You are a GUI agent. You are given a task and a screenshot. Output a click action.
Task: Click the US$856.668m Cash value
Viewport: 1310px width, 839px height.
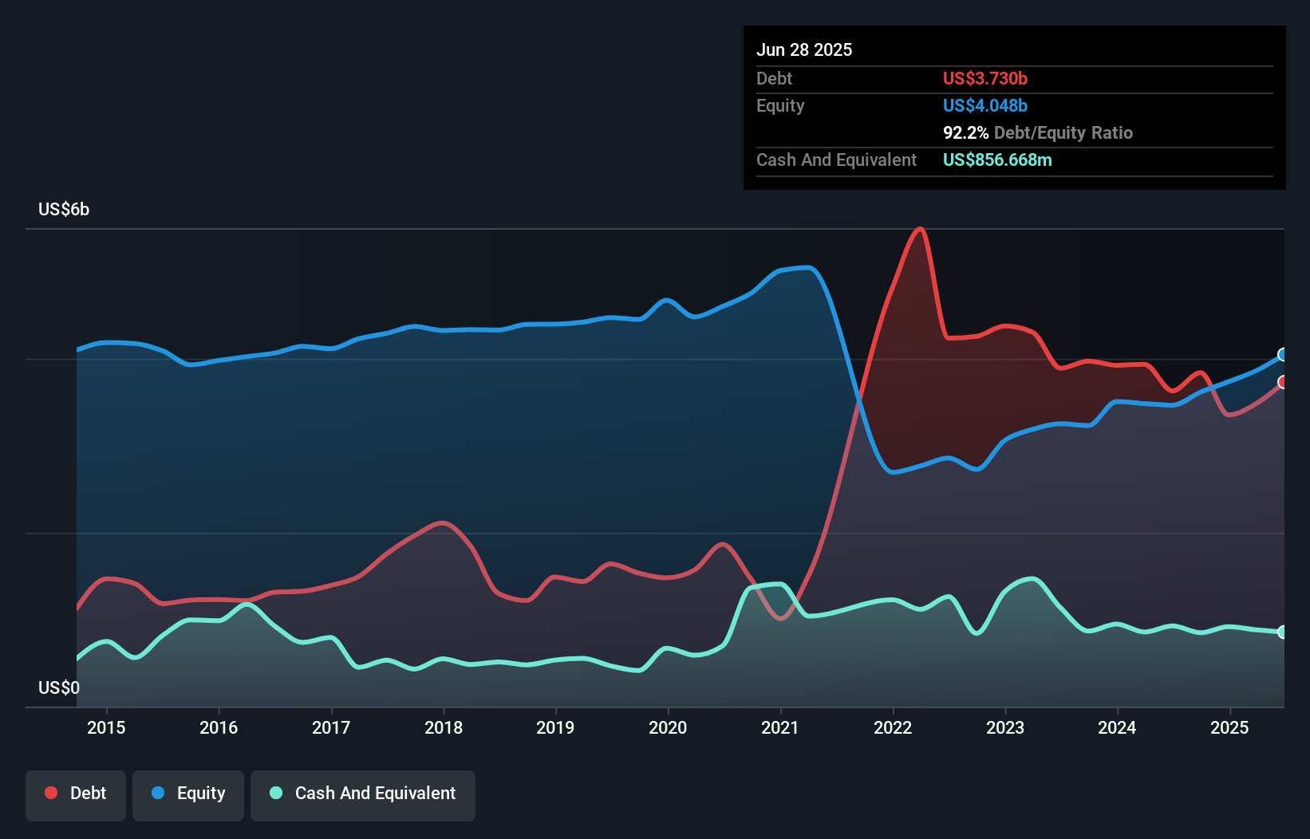click(x=997, y=160)
